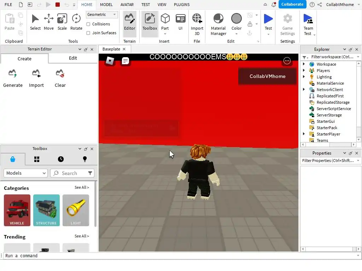Select the STRUCTURE category thumbnail
The height and width of the screenshot is (271, 362).
[46, 210]
